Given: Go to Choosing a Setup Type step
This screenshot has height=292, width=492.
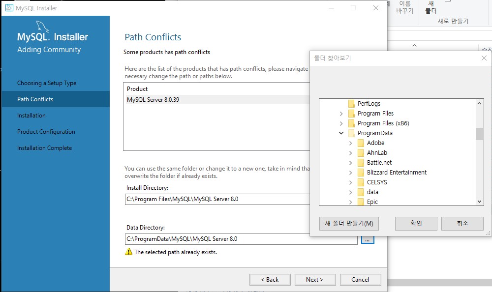Looking at the screenshot, I should (x=47, y=83).
